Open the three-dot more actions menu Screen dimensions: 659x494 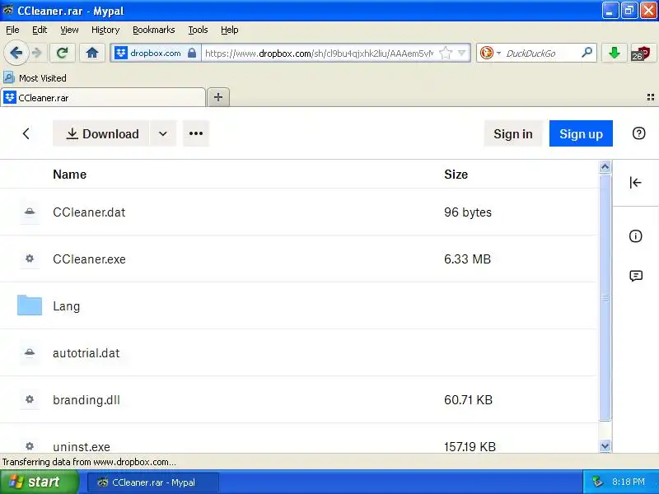point(196,133)
